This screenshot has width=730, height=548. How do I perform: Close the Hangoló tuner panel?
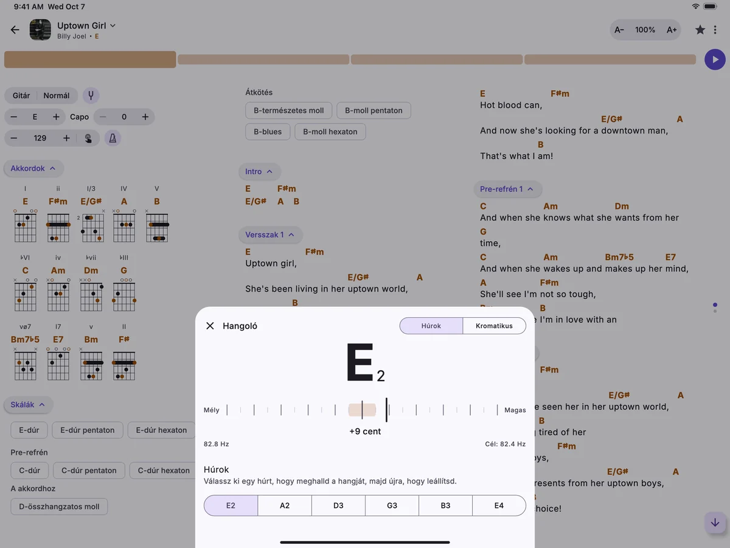tap(210, 326)
